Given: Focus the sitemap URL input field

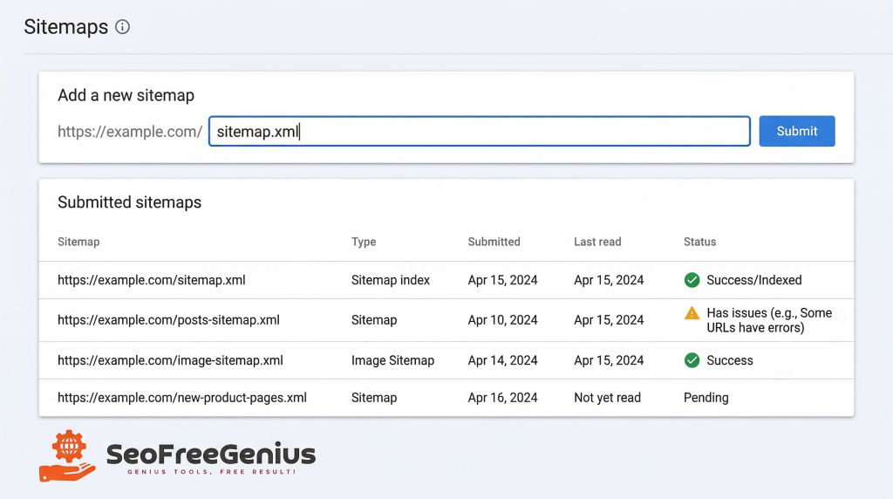Looking at the screenshot, I should click(480, 131).
